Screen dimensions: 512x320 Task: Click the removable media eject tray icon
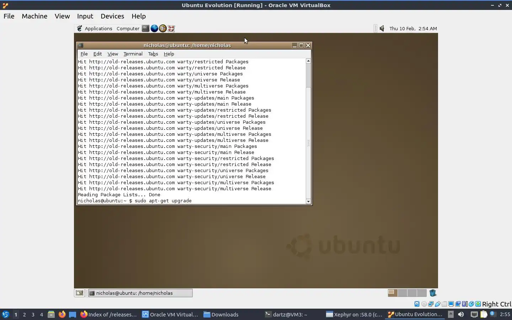(450, 314)
